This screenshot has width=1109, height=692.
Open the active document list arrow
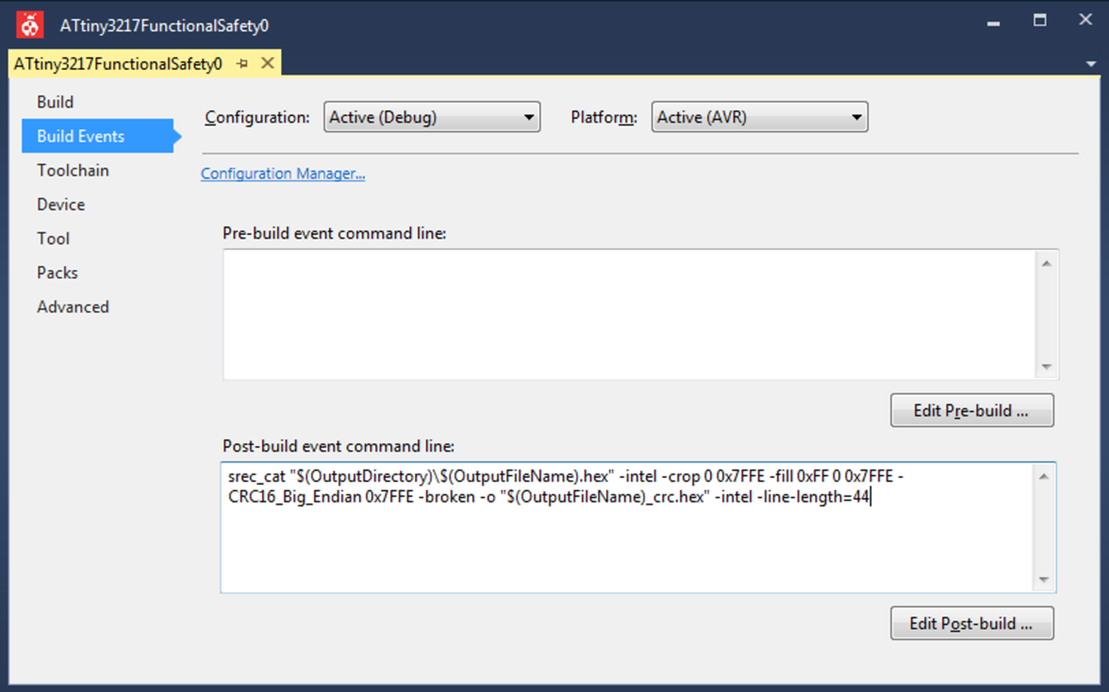[x=1091, y=63]
